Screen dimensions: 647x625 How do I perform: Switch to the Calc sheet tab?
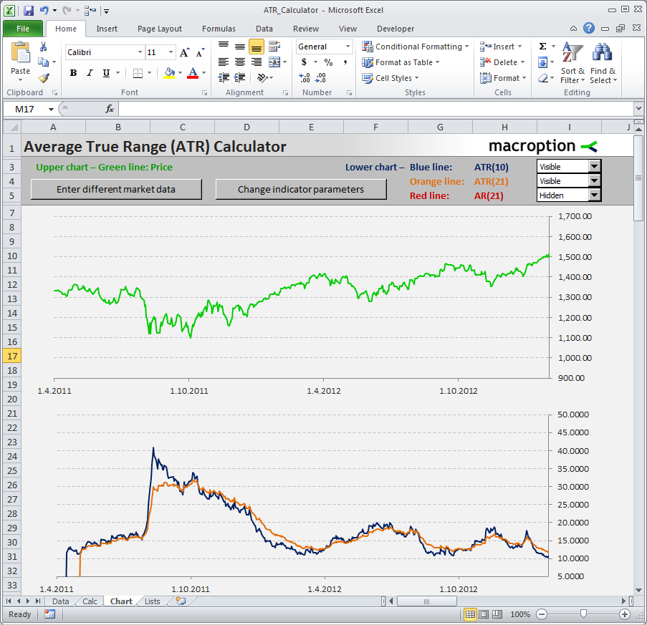point(90,601)
